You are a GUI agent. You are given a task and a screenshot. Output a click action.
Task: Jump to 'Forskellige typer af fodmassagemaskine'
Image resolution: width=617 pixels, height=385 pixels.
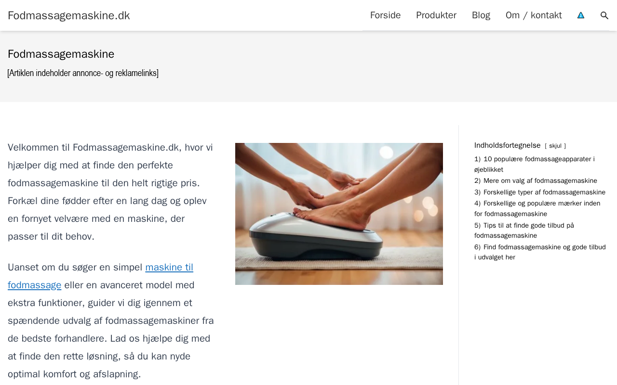click(540, 192)
